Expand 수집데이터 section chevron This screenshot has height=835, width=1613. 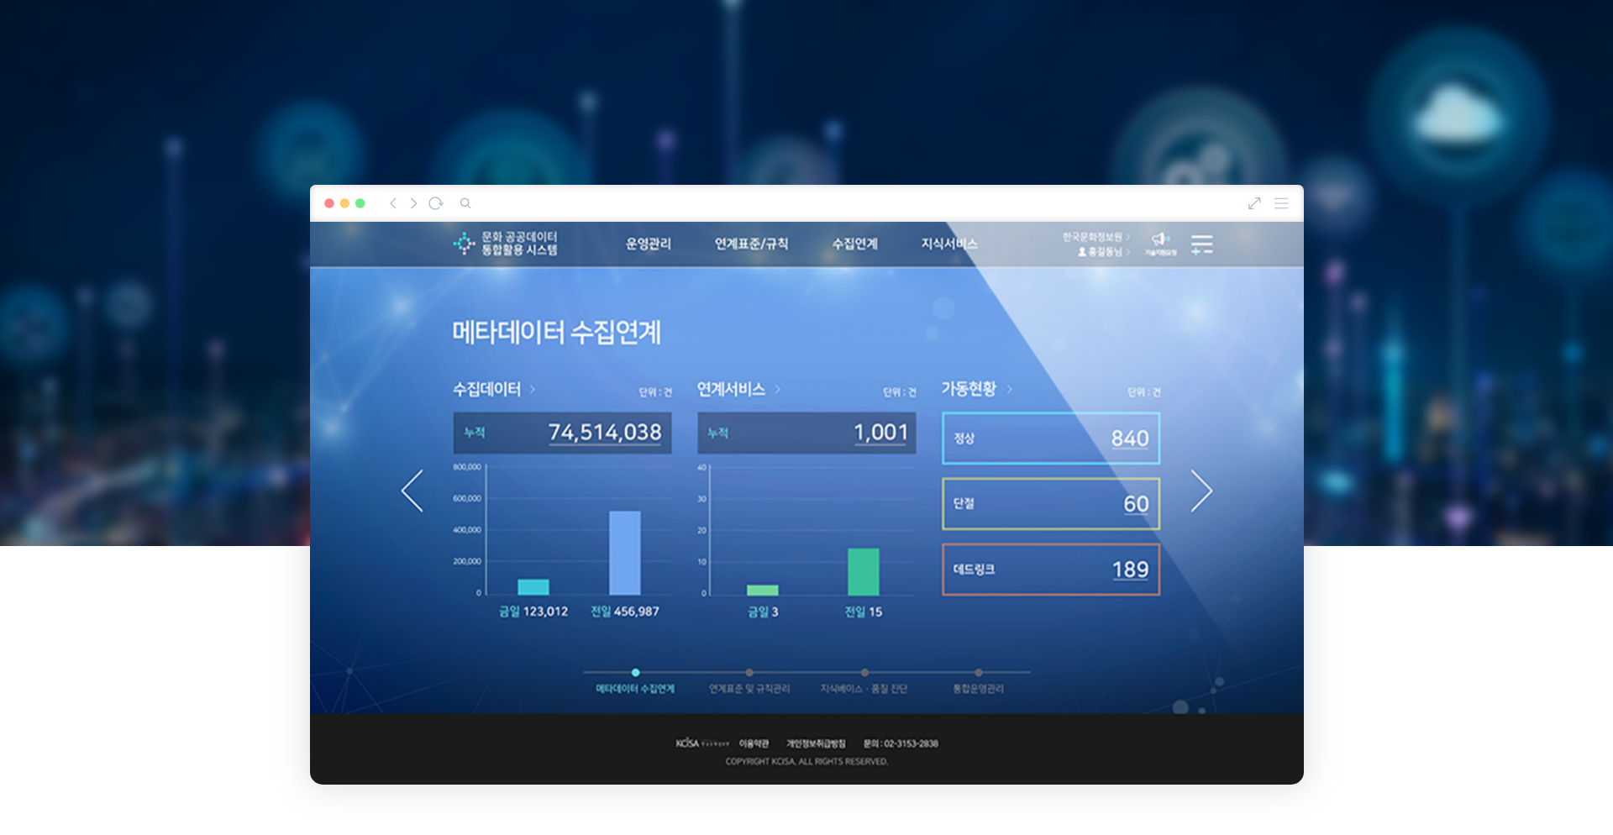click(x=533, y=389)
